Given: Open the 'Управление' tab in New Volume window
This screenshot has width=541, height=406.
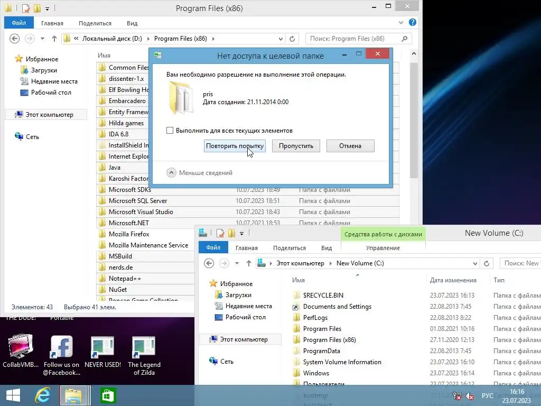Looking at the screenshot, I should (x=383, y=248).
